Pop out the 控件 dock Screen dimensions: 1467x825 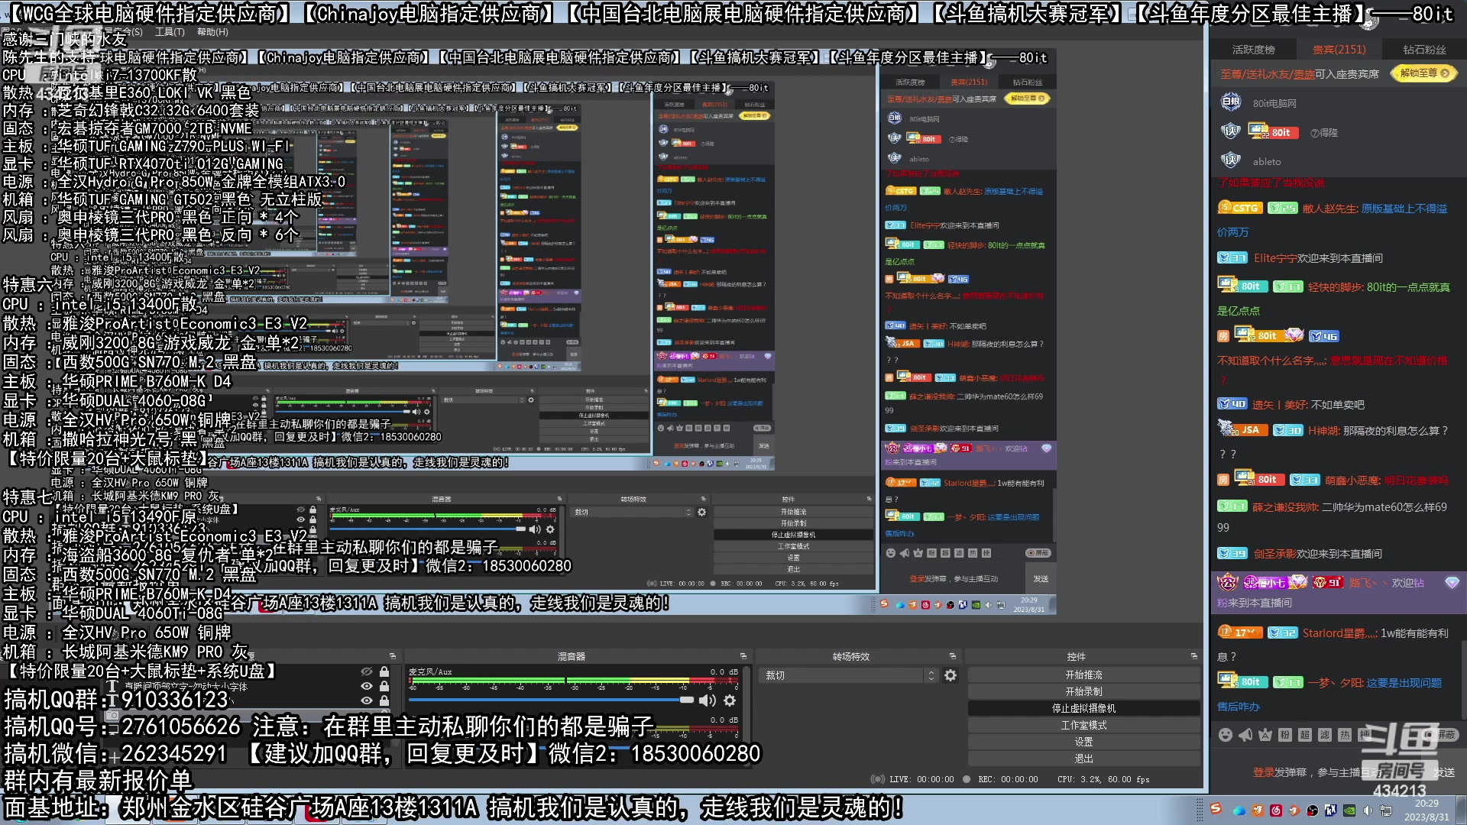point(1193,656)
